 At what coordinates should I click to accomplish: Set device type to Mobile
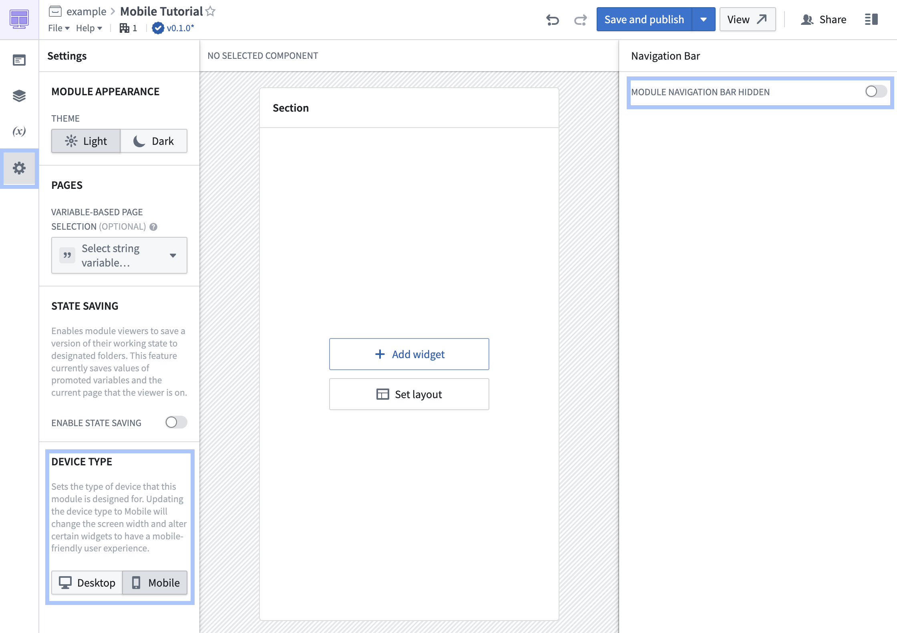pos(155,583)
